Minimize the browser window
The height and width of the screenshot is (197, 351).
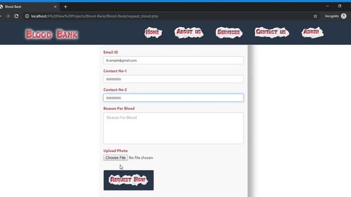pos(327,6)
